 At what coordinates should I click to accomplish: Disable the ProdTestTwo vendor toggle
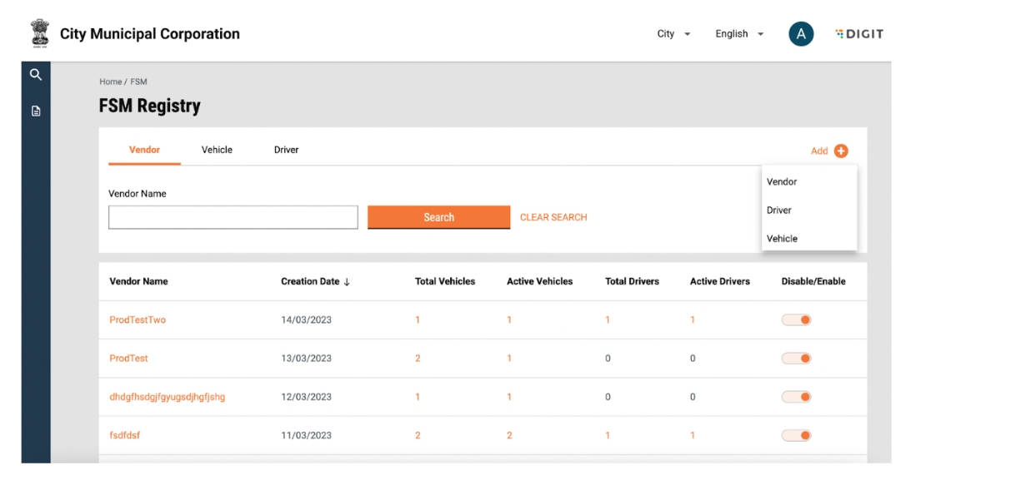click(796, 320)
